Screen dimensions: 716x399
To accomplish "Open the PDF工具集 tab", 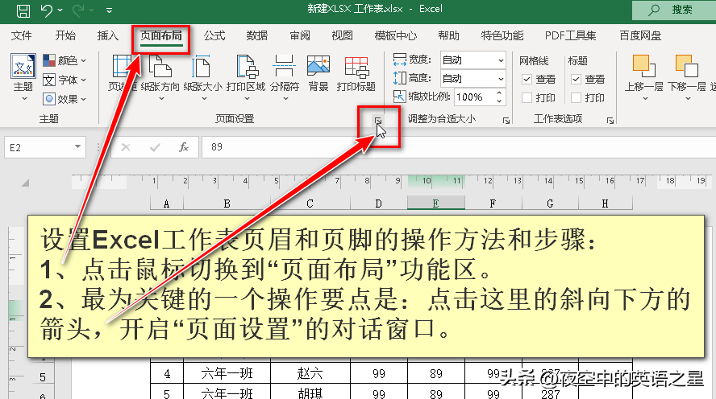I will tap(570, 36).
